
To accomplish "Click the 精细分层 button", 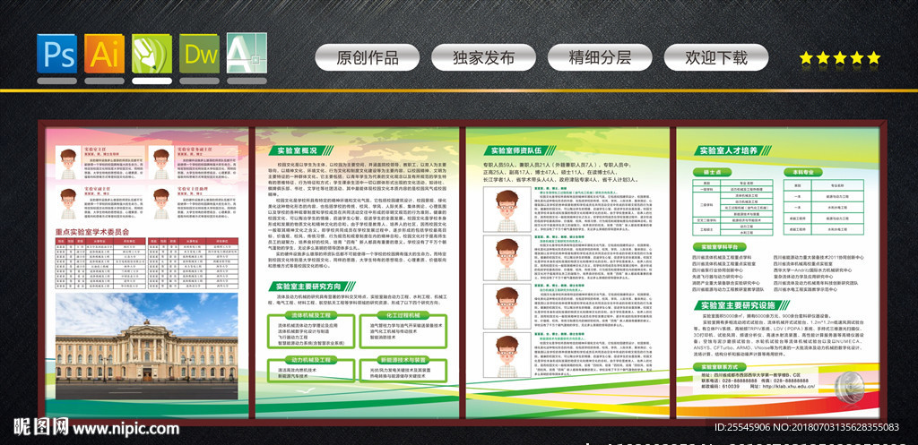I will click(600, 57).
